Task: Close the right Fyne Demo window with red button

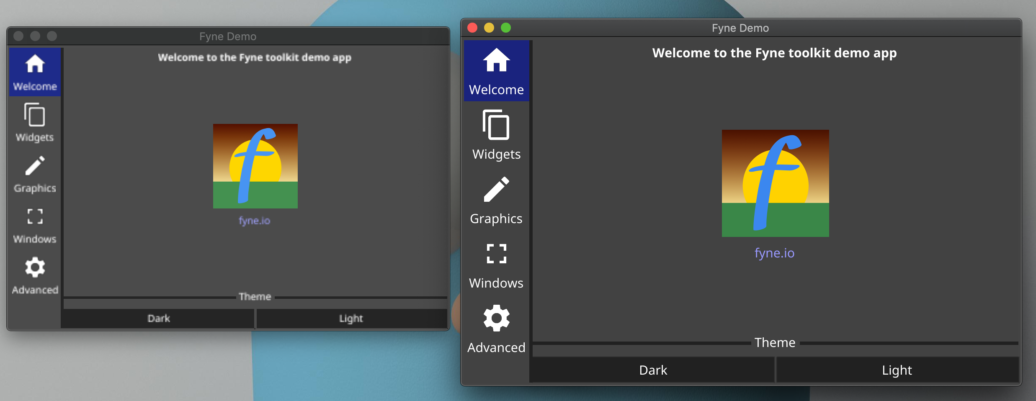Action: pos(472,28)
